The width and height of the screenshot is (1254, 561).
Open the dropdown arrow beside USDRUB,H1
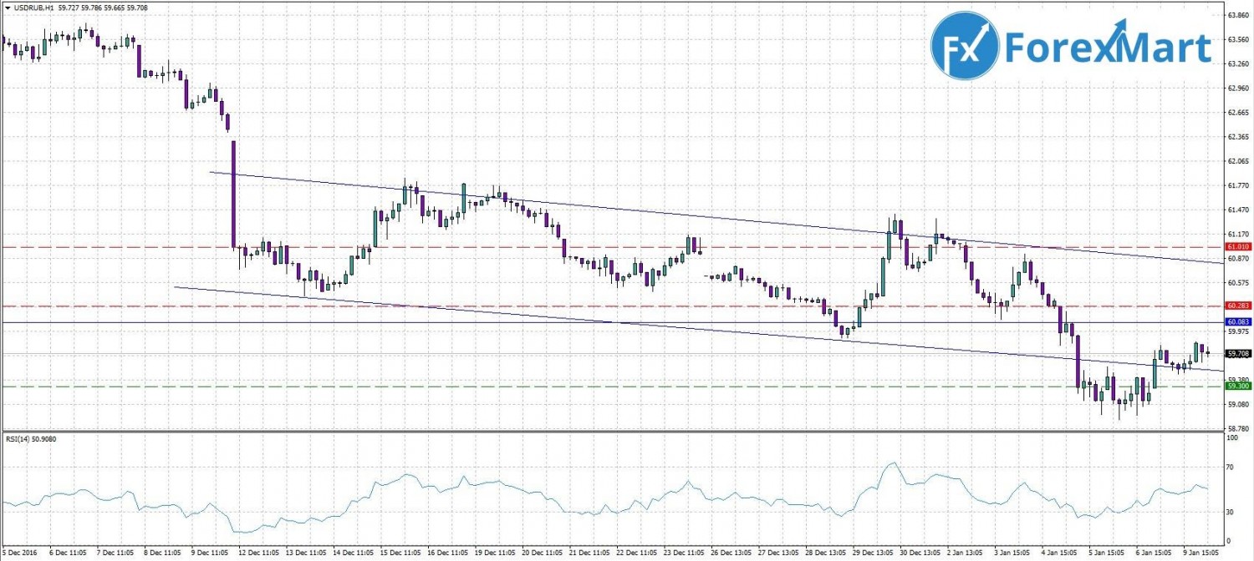coord(7,8)
